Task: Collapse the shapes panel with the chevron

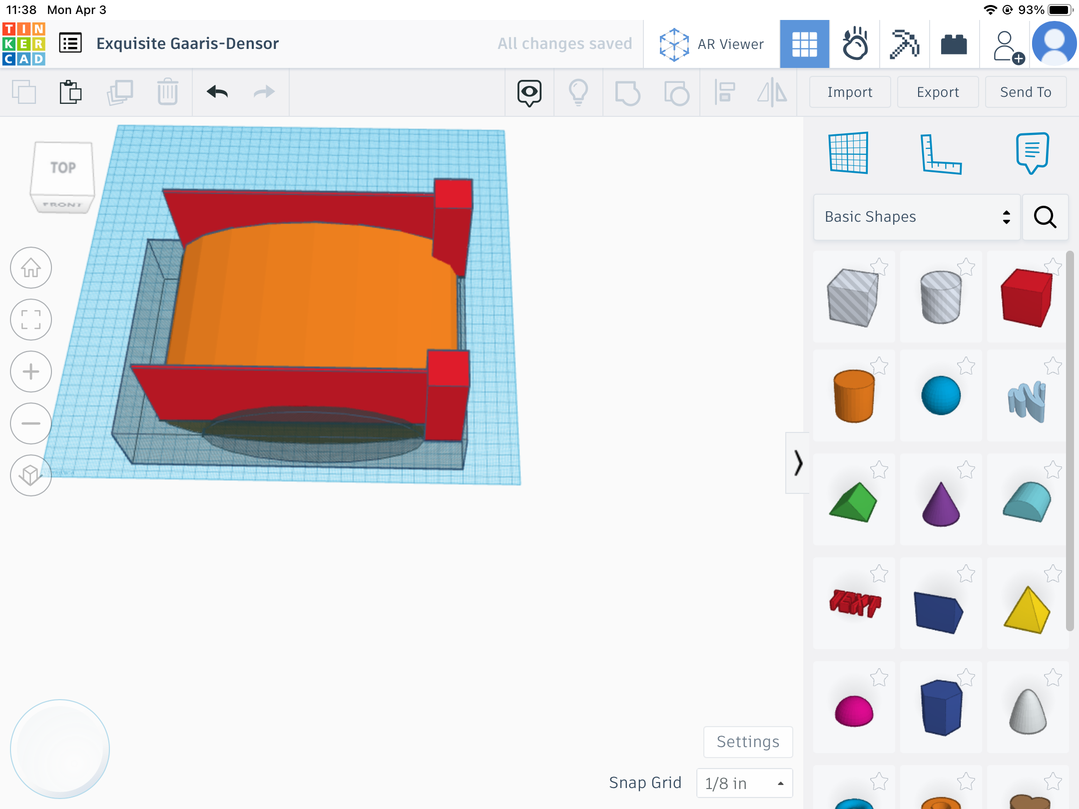Action: pyautogui.click(x=798, y=463)
